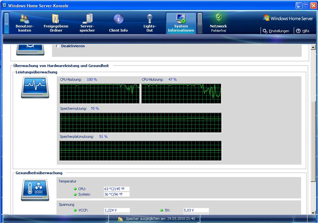
Task: Click Speichernutzung 70 % value
Action: (95, 108)
